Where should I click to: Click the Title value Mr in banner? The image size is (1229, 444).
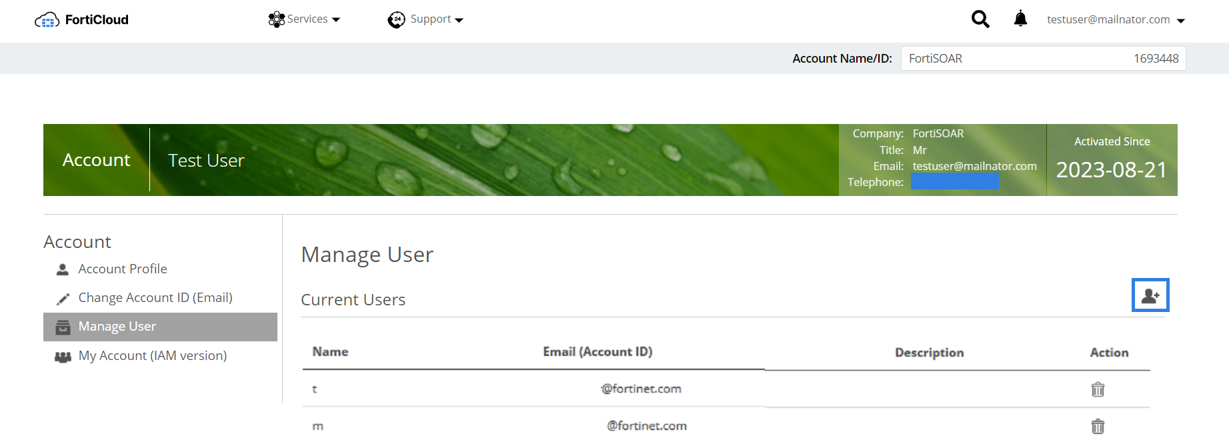pos(920,150)
